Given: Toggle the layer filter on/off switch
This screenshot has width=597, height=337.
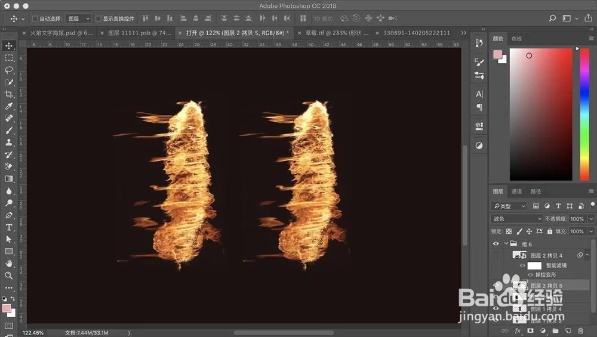Looking at the screenshot, I should point(592,205).
